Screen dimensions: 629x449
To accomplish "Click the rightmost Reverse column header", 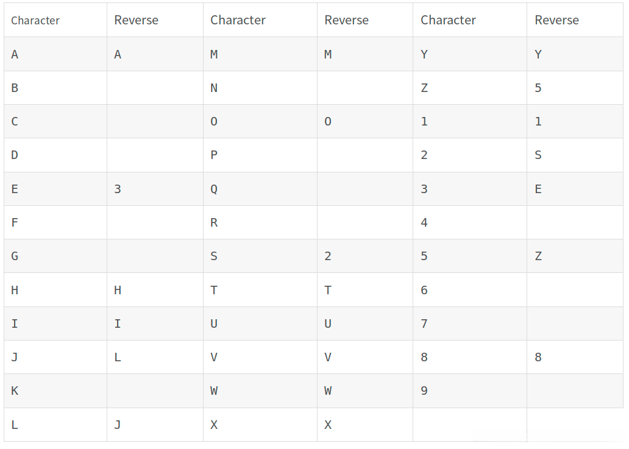I will coord(556,20).
